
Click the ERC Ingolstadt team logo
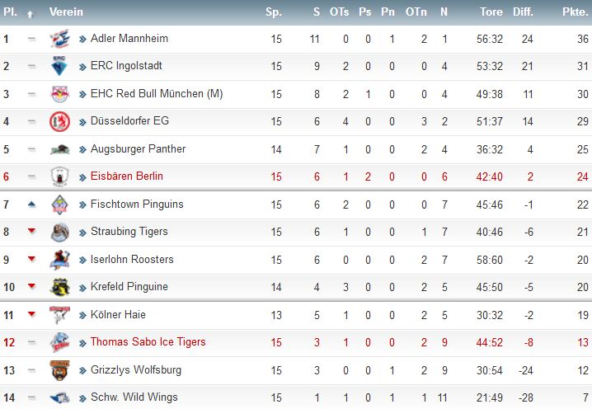click(59, 66)
